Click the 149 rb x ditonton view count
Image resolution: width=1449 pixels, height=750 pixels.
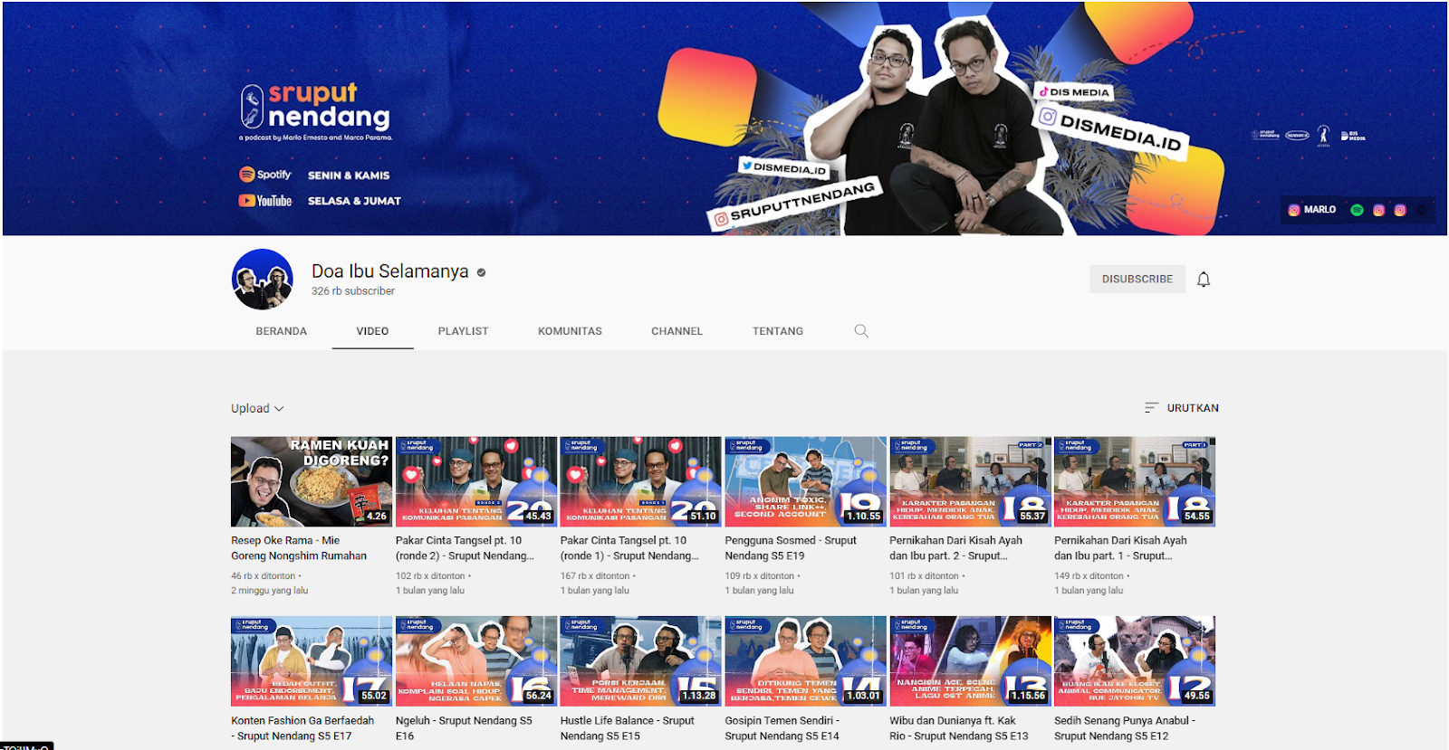pyautogui.click(x=1089, y=576)
